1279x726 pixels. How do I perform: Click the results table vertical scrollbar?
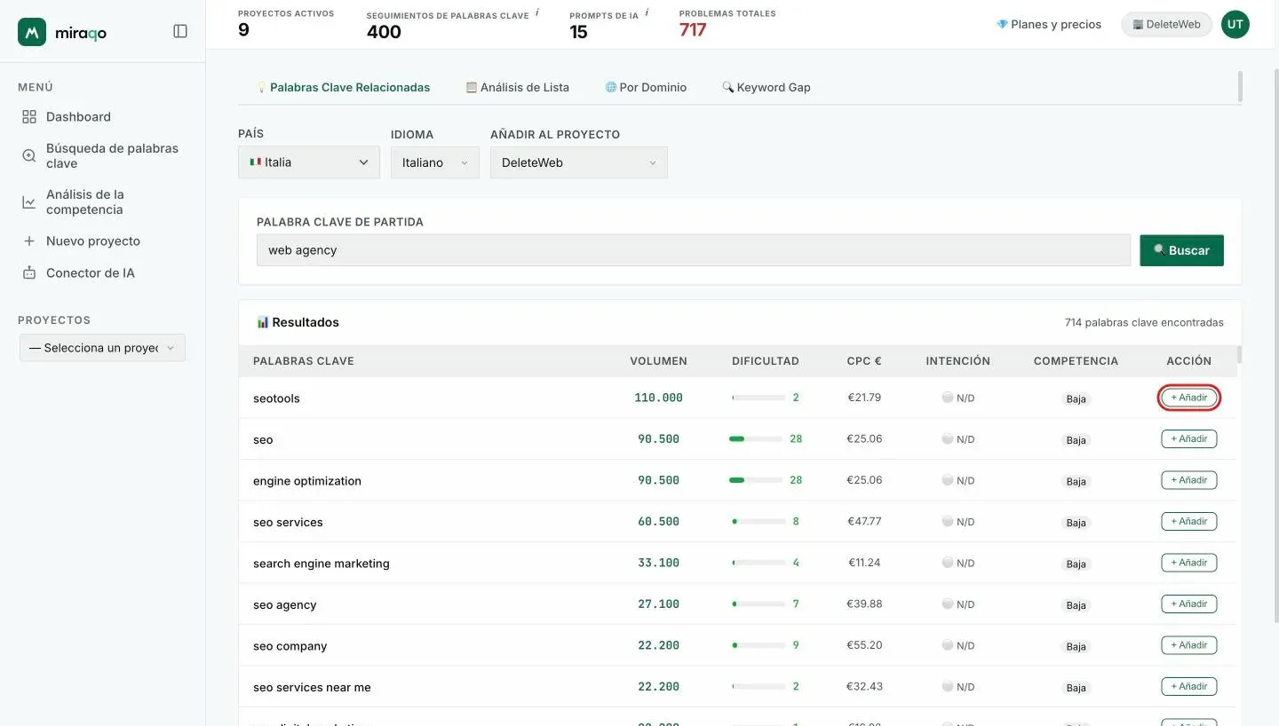[1239, 355]
